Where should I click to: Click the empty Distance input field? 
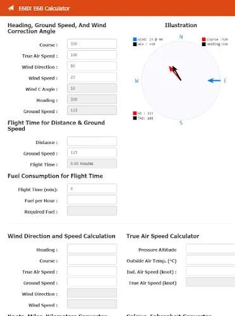(x=92, y=142)
